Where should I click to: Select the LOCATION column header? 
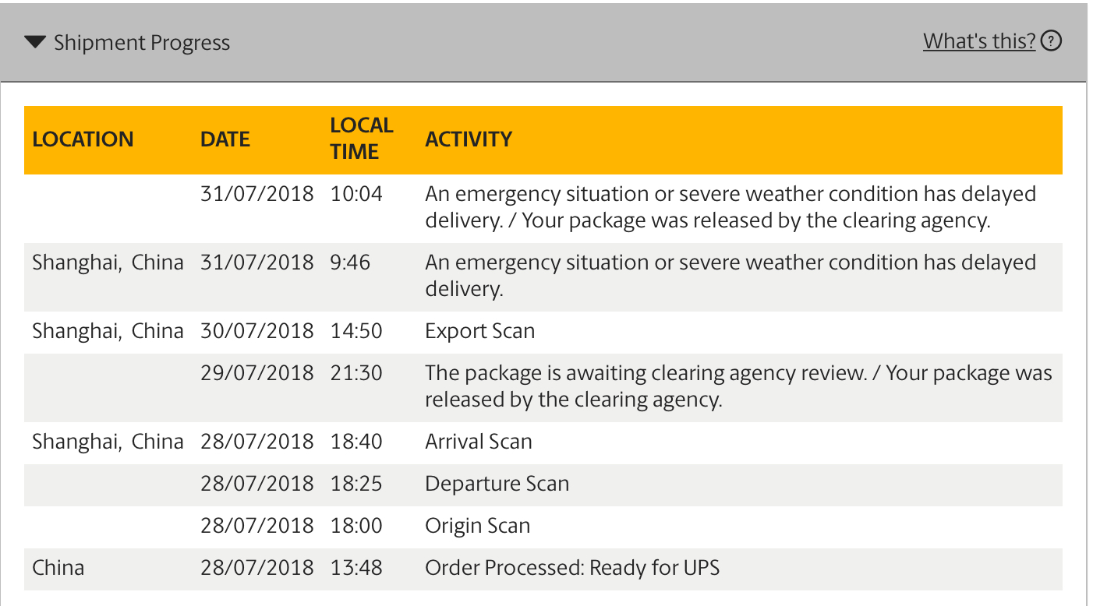(x=83, y=139)
